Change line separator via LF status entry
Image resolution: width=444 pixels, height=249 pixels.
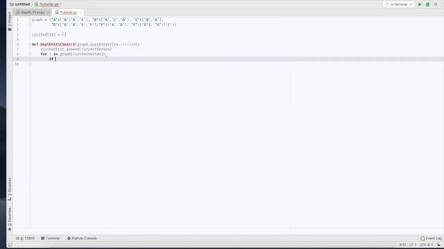pyautogui.click(x=412, y=245)
